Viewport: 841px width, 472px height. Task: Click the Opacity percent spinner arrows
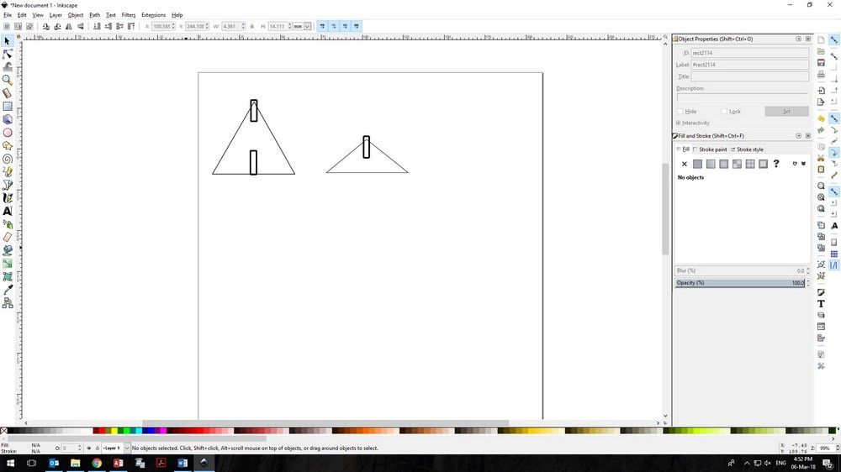(808, 283)
